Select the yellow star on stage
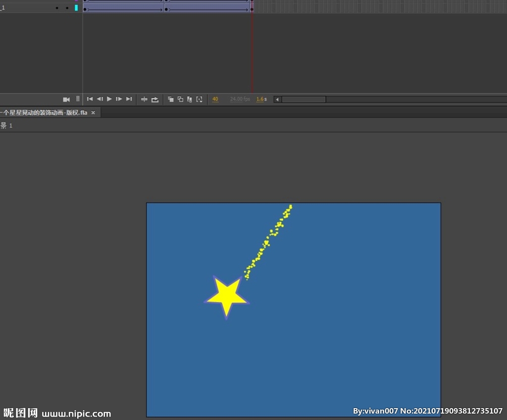 coord(227,297)
